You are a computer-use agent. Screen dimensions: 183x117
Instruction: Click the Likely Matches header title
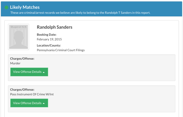[25, 7]
